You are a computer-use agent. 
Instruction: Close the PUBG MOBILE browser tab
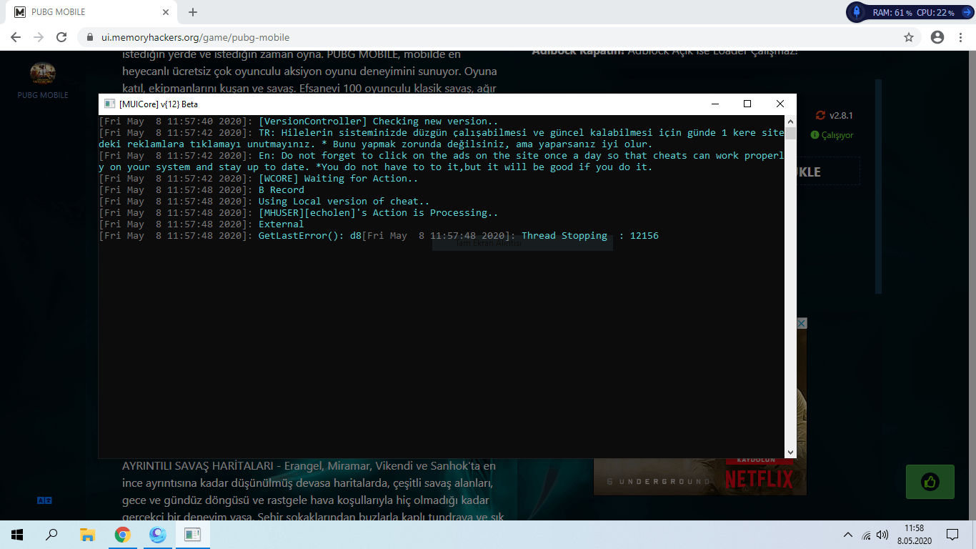click(166, 12)
